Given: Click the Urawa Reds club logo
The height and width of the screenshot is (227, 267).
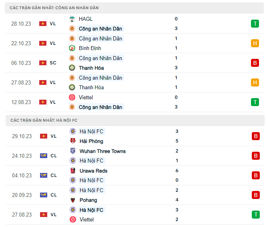Looking at the screenshot, I should (x=73, y=171).
